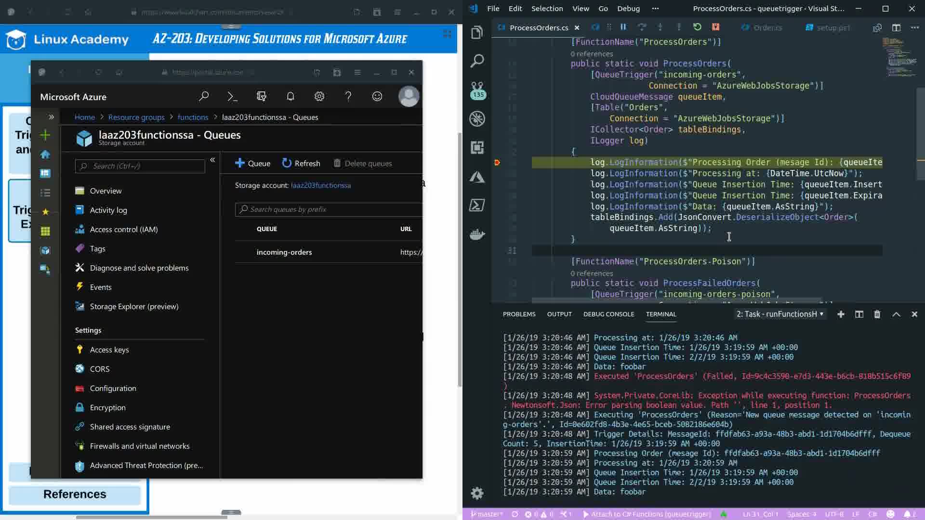925x520 pixels.
Task: Pause the debugger from the debug toolbar
Action: 623,27
